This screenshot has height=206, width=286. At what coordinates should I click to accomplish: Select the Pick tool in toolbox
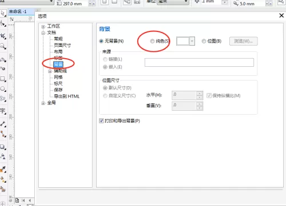[3, 13]
